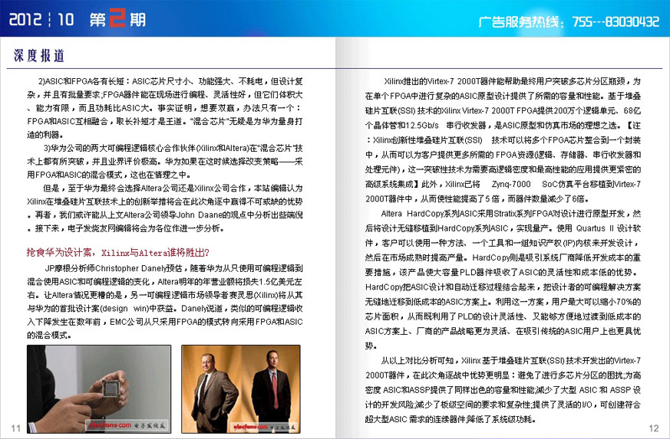Click the hotline '广告服务热线: 755--83030432'
The image size is (670, 439).
tap(569, 21)
